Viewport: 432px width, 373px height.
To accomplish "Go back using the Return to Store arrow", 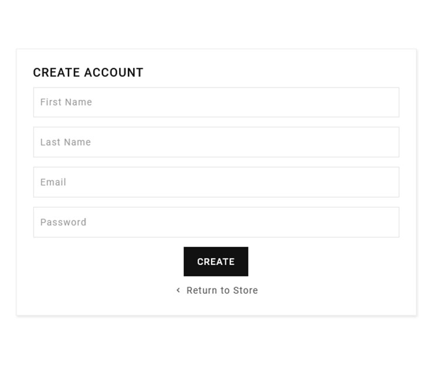I will click(178, 290).
